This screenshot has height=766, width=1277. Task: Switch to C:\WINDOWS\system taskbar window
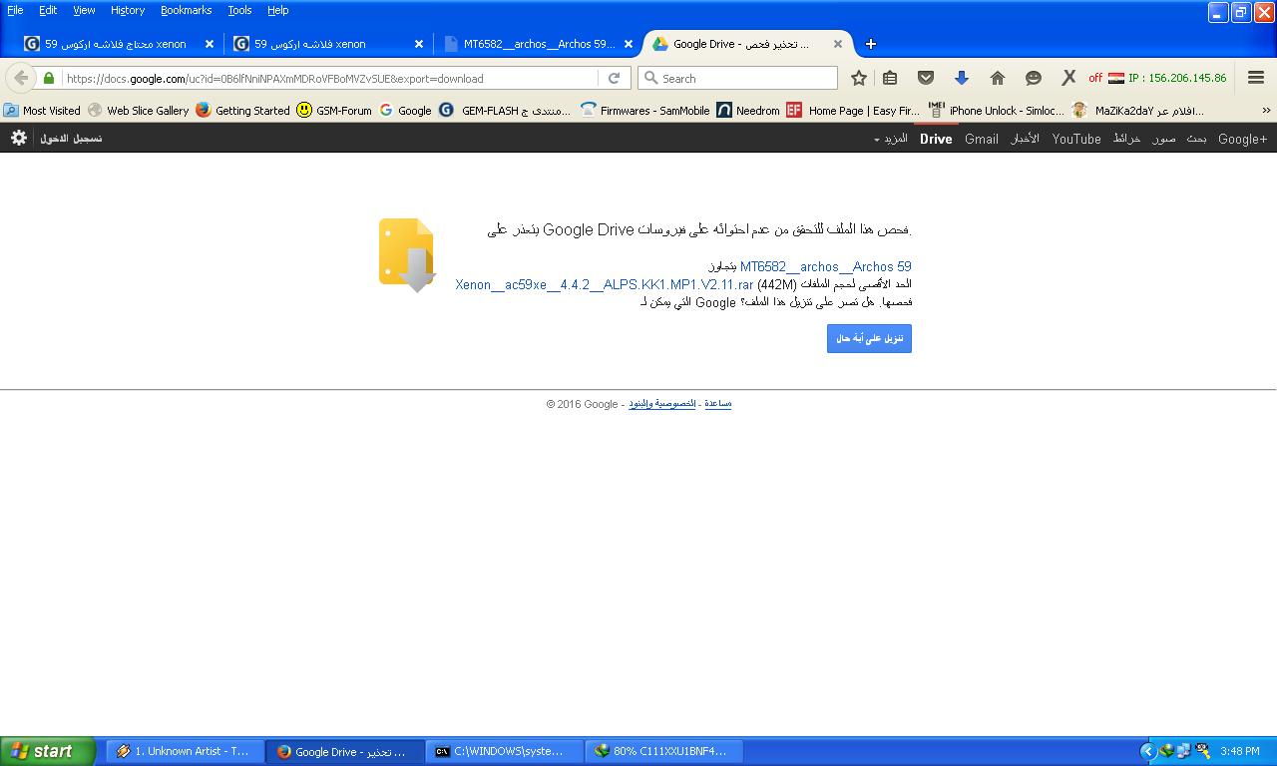504,751
